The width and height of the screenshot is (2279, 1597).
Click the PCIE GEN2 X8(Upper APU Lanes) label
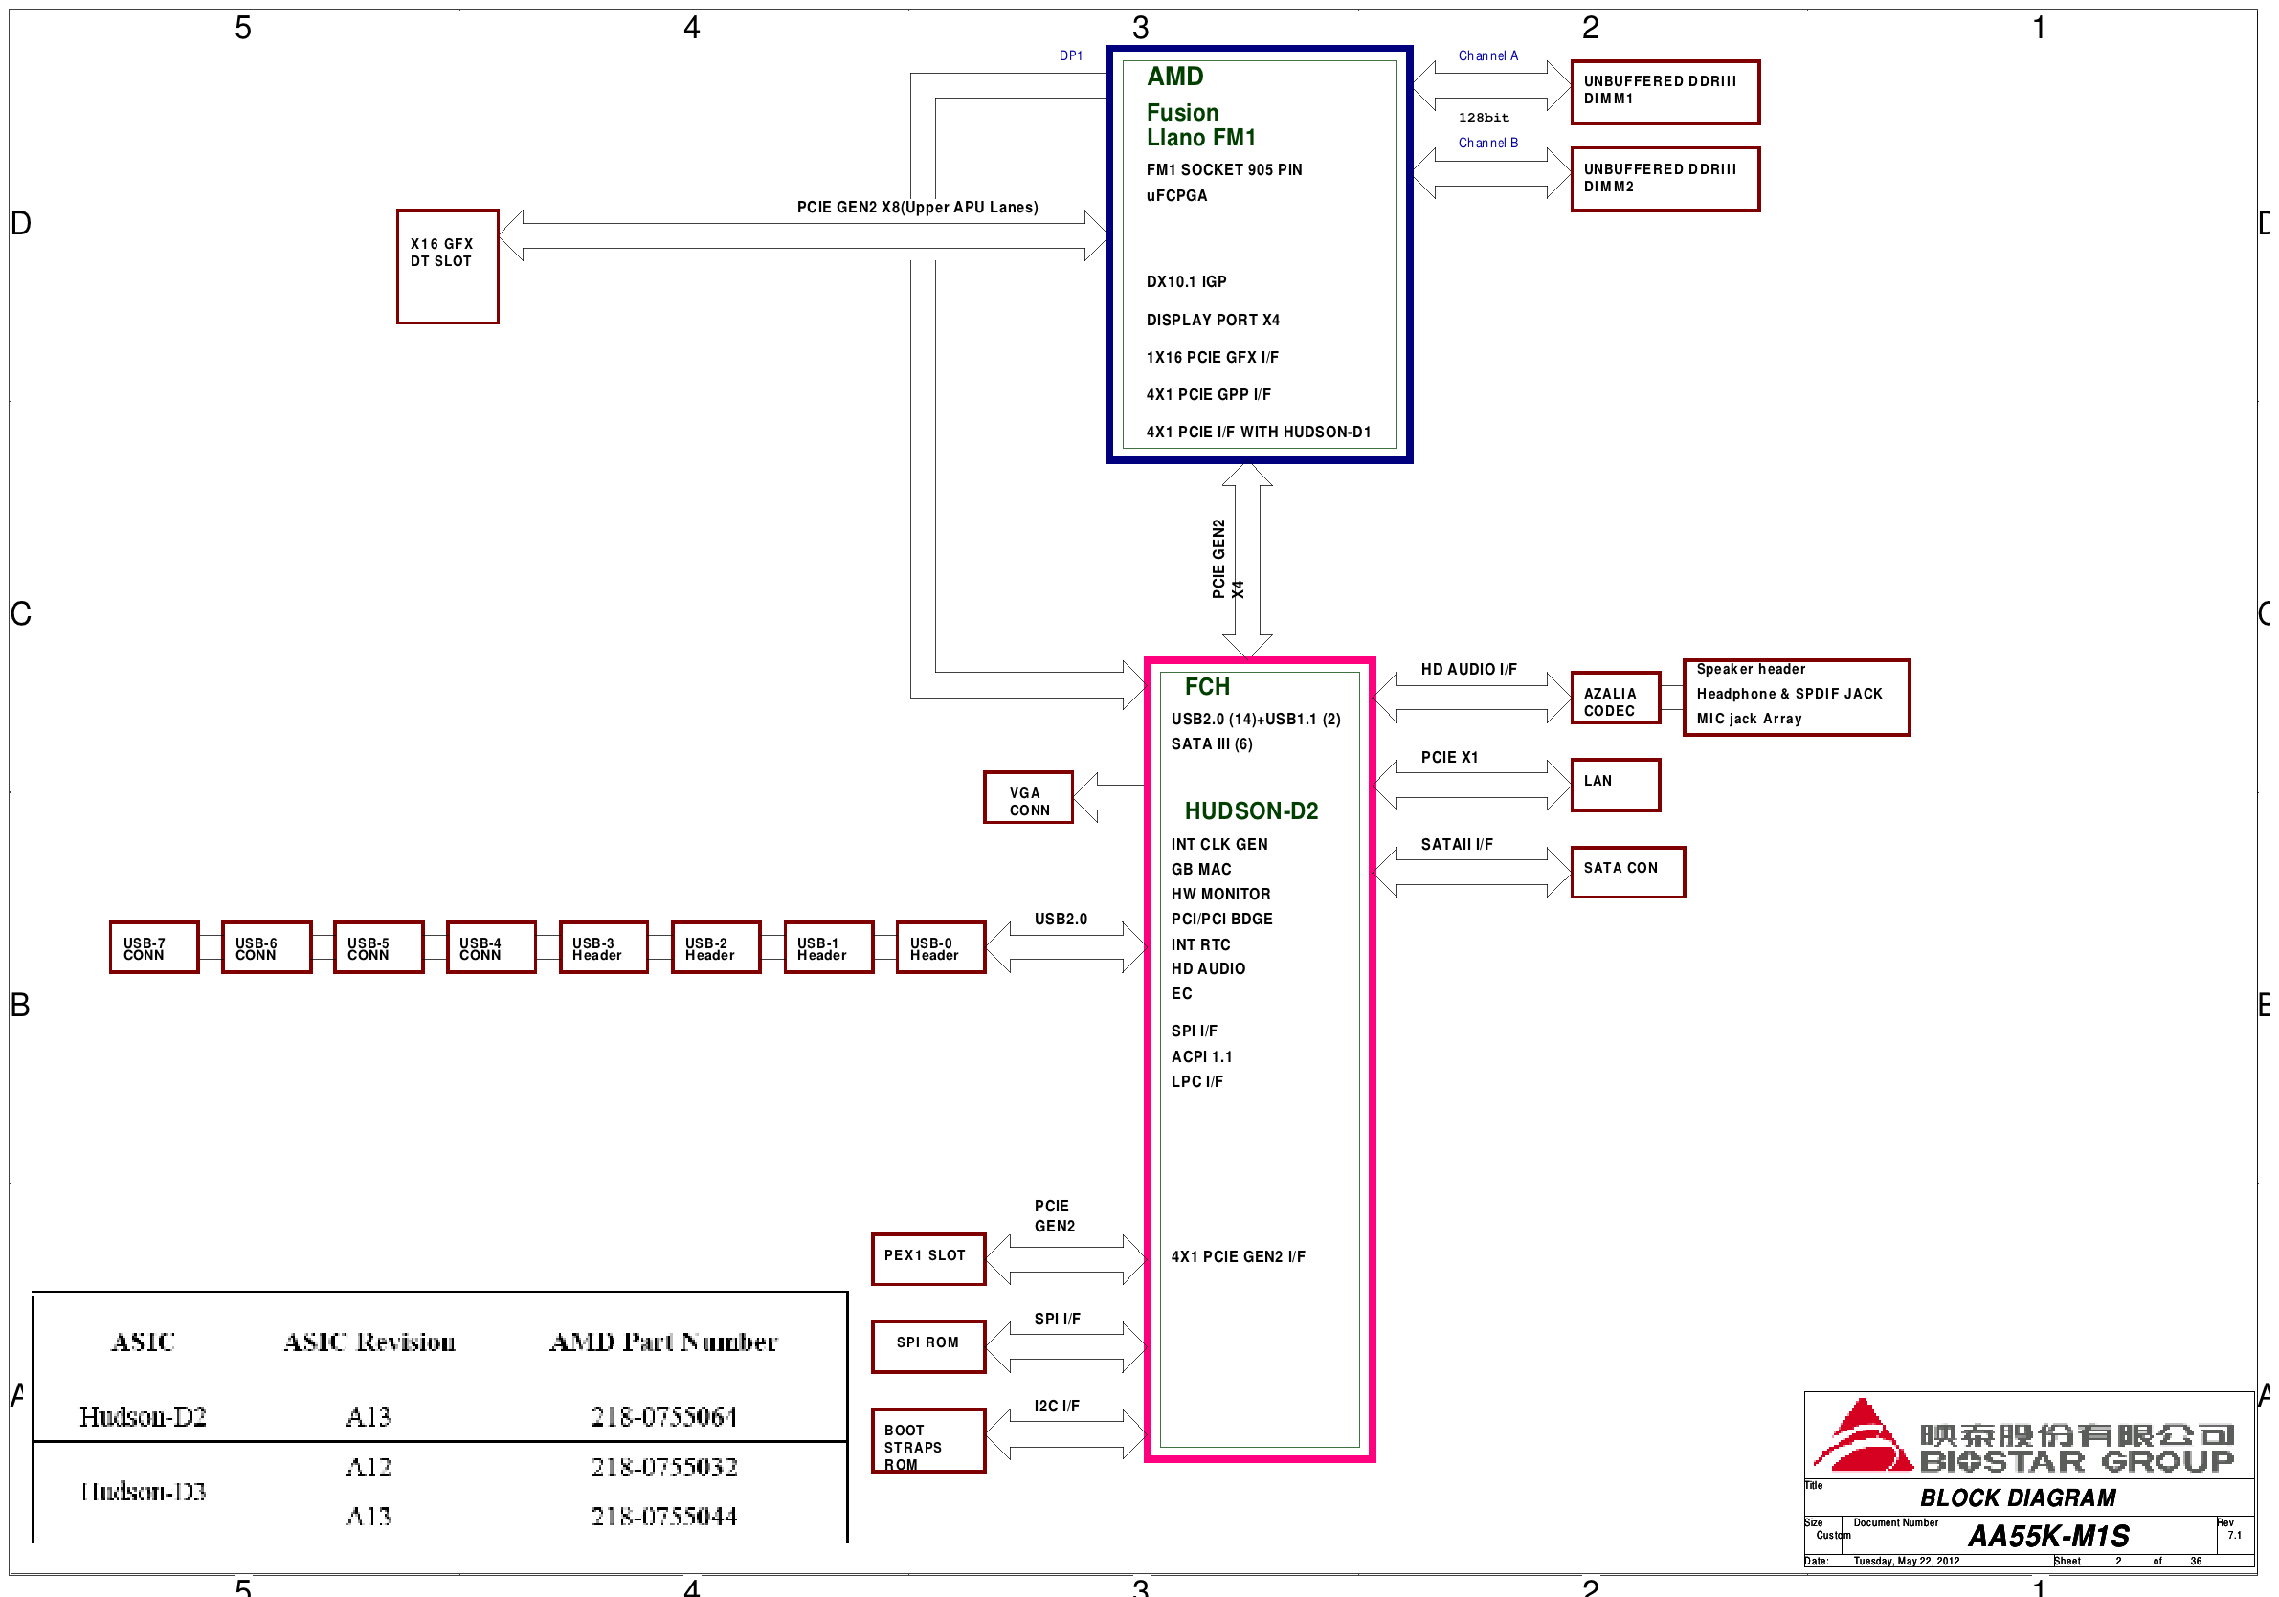(917, 208)
